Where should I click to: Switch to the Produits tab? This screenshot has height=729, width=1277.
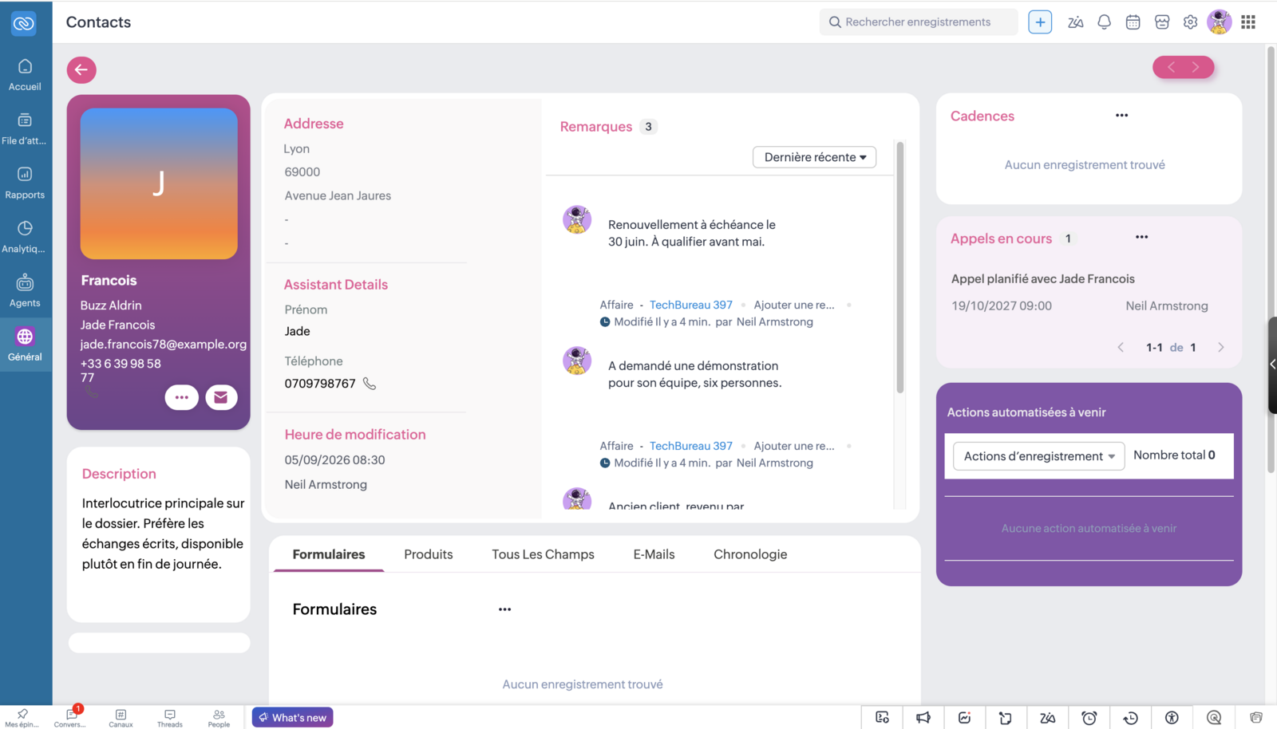[x=429, y=554]
